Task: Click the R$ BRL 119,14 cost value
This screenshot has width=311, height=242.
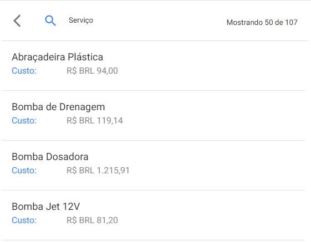Action: pos(95,121)
